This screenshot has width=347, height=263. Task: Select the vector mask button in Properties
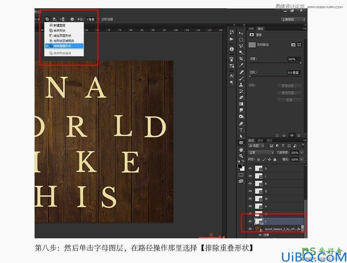pos(299,45)
